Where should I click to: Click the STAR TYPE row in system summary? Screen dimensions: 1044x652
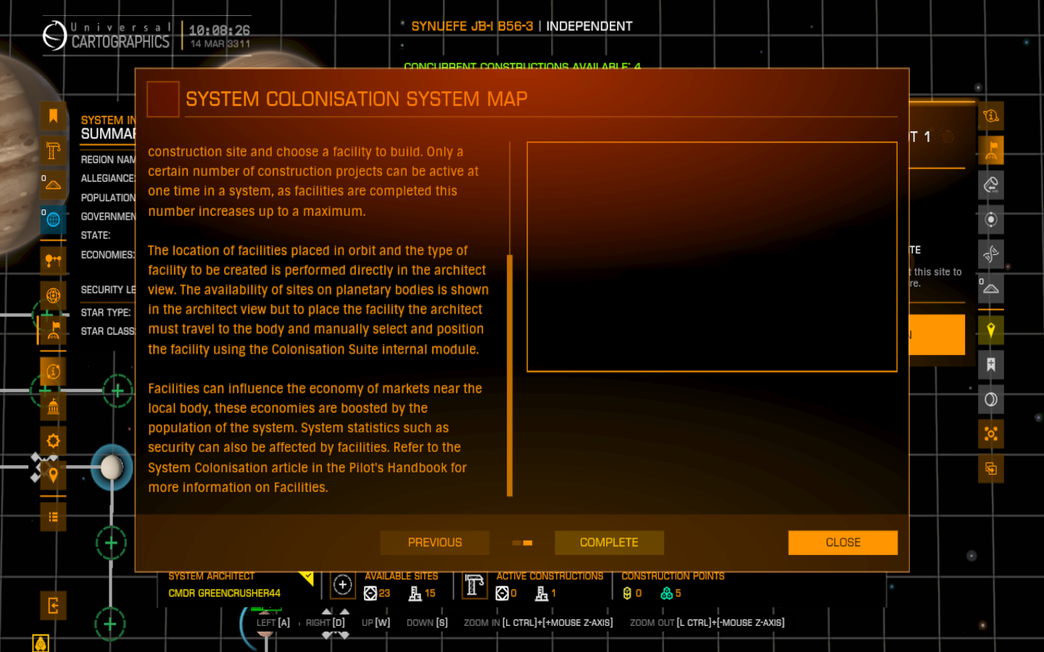pos(107,312)
